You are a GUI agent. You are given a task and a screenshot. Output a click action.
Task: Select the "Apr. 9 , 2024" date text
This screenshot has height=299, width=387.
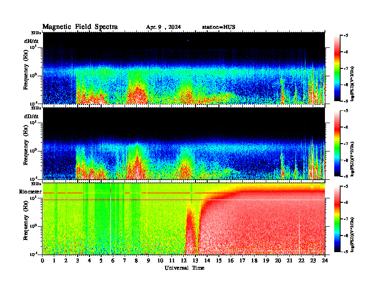coord(163,27)
